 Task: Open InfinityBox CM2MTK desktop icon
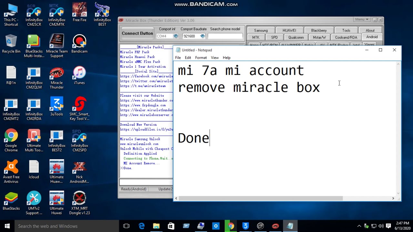57,15
